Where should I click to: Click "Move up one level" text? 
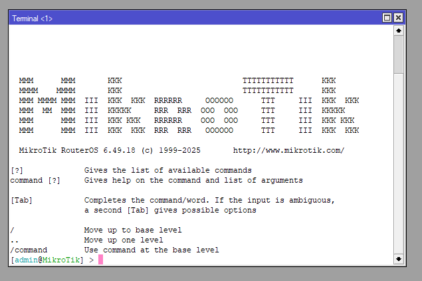(x=124, y=240)
